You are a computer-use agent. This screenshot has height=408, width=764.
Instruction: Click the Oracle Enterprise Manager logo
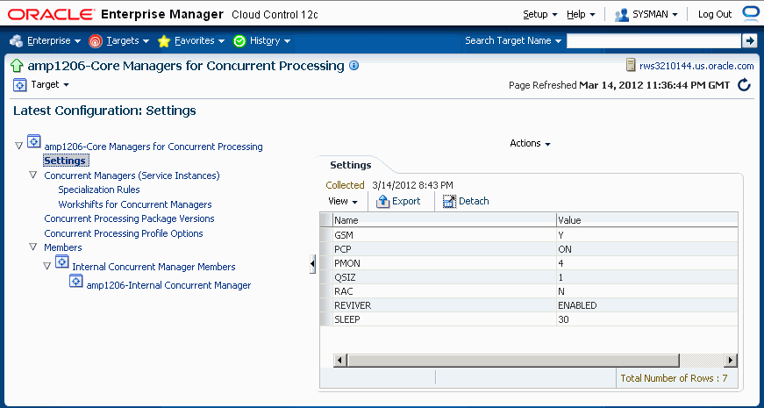115,14
